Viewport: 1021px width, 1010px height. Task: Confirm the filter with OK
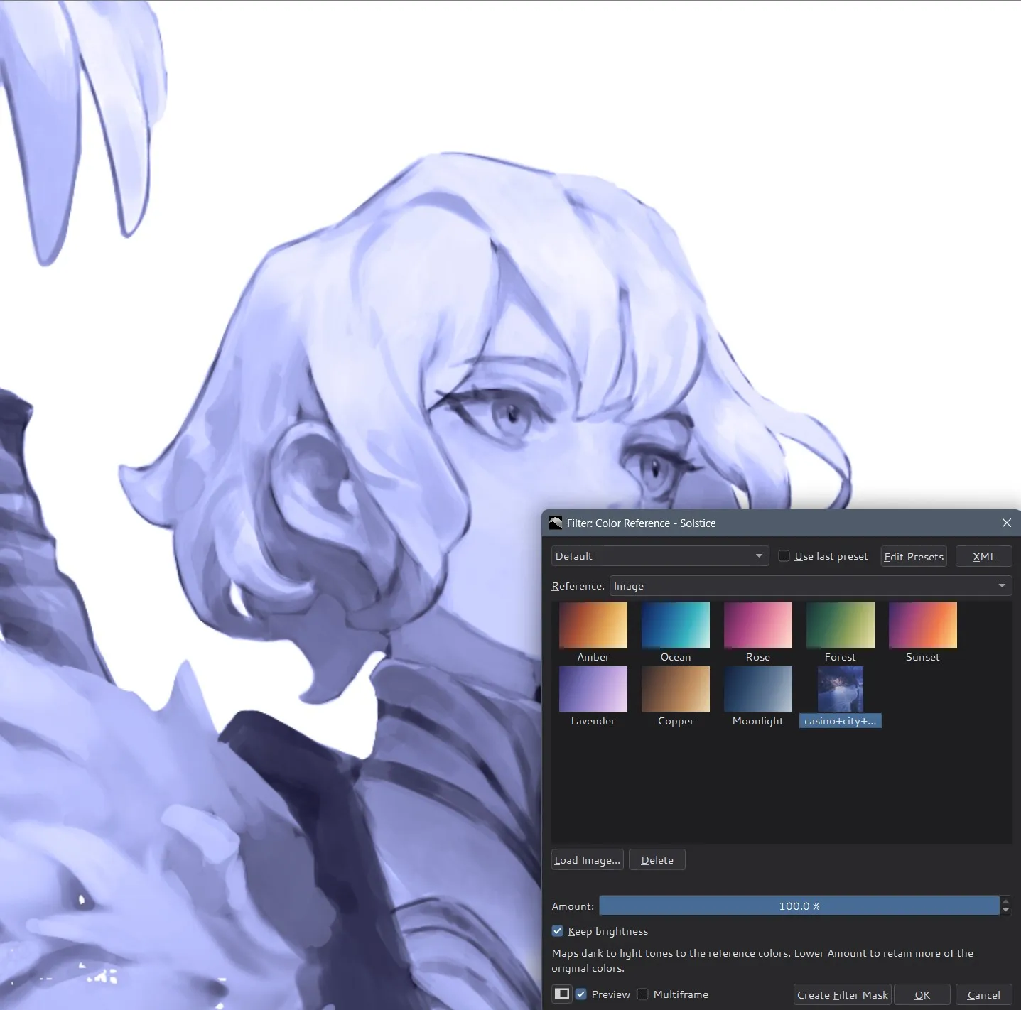pos(922,995)
